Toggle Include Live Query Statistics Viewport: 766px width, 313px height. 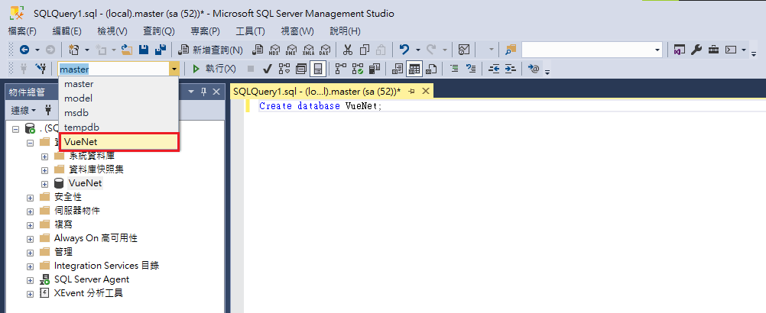pos(358,69)
